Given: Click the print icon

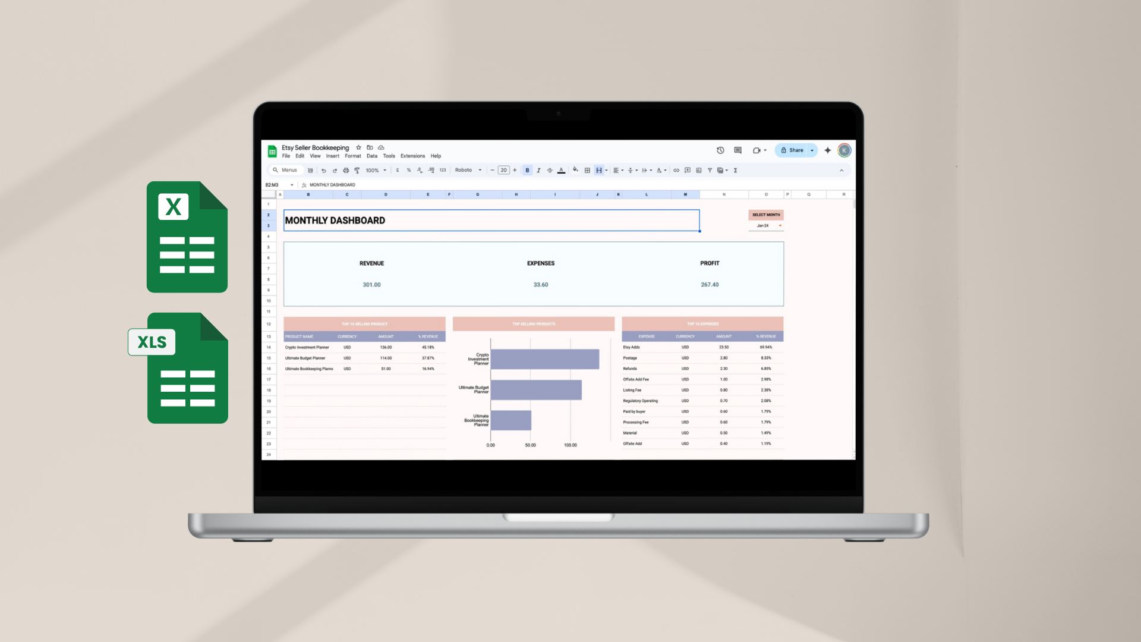Looking at the screenshot, I should point(346,171).
